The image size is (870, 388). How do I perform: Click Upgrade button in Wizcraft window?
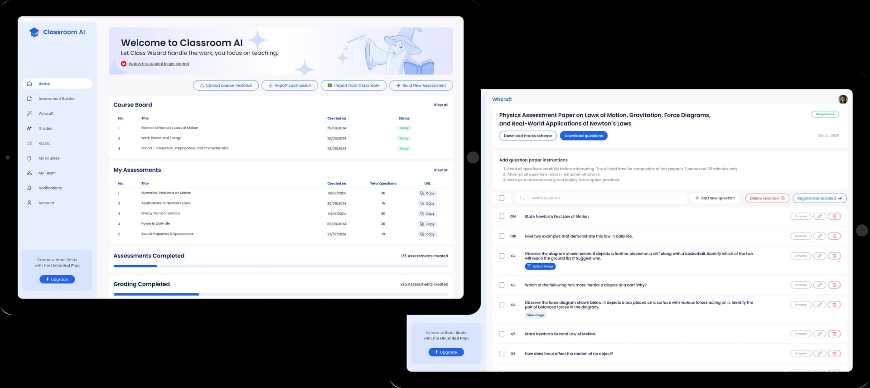tap(446, 352)
